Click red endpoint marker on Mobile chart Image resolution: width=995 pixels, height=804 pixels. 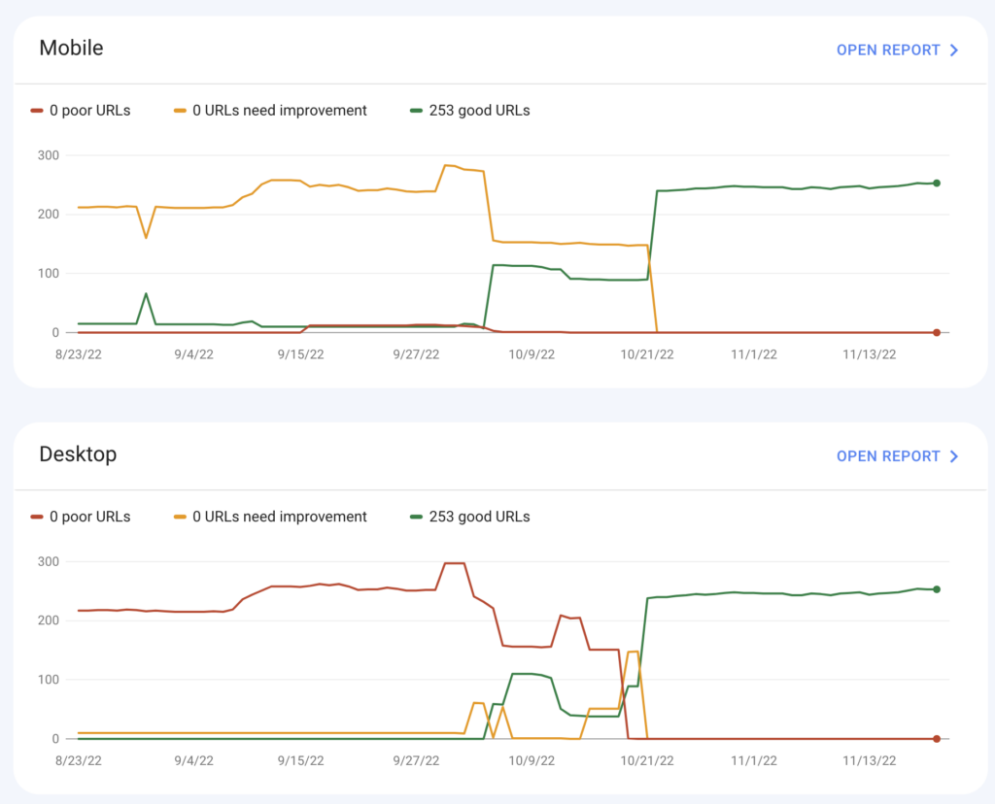point(937,332)
